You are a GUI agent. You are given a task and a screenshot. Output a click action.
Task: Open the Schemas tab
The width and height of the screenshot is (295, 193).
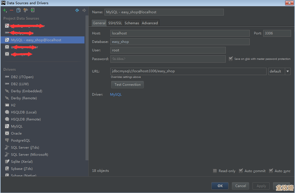[132, 23]
